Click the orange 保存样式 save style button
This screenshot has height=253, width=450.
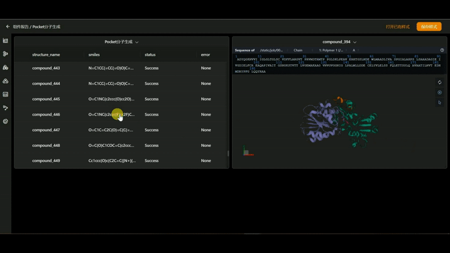click(x=429, y=26)
